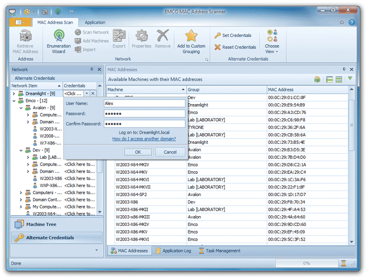Click the green radar quick access icon
Image resolution: width=366 pixels, height=277 pixels.
pyautogui.click(x=58, y=11)
